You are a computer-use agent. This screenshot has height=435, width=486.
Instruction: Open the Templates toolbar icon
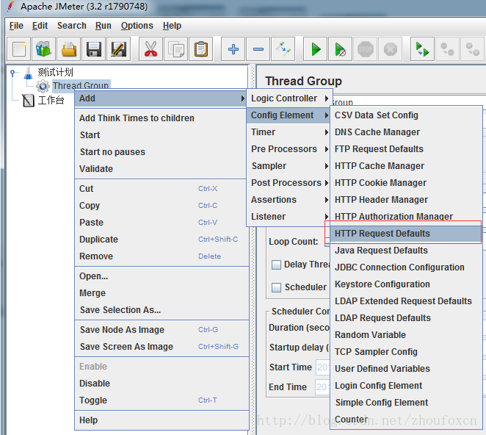pyautogui.click(x=44, y=50)
